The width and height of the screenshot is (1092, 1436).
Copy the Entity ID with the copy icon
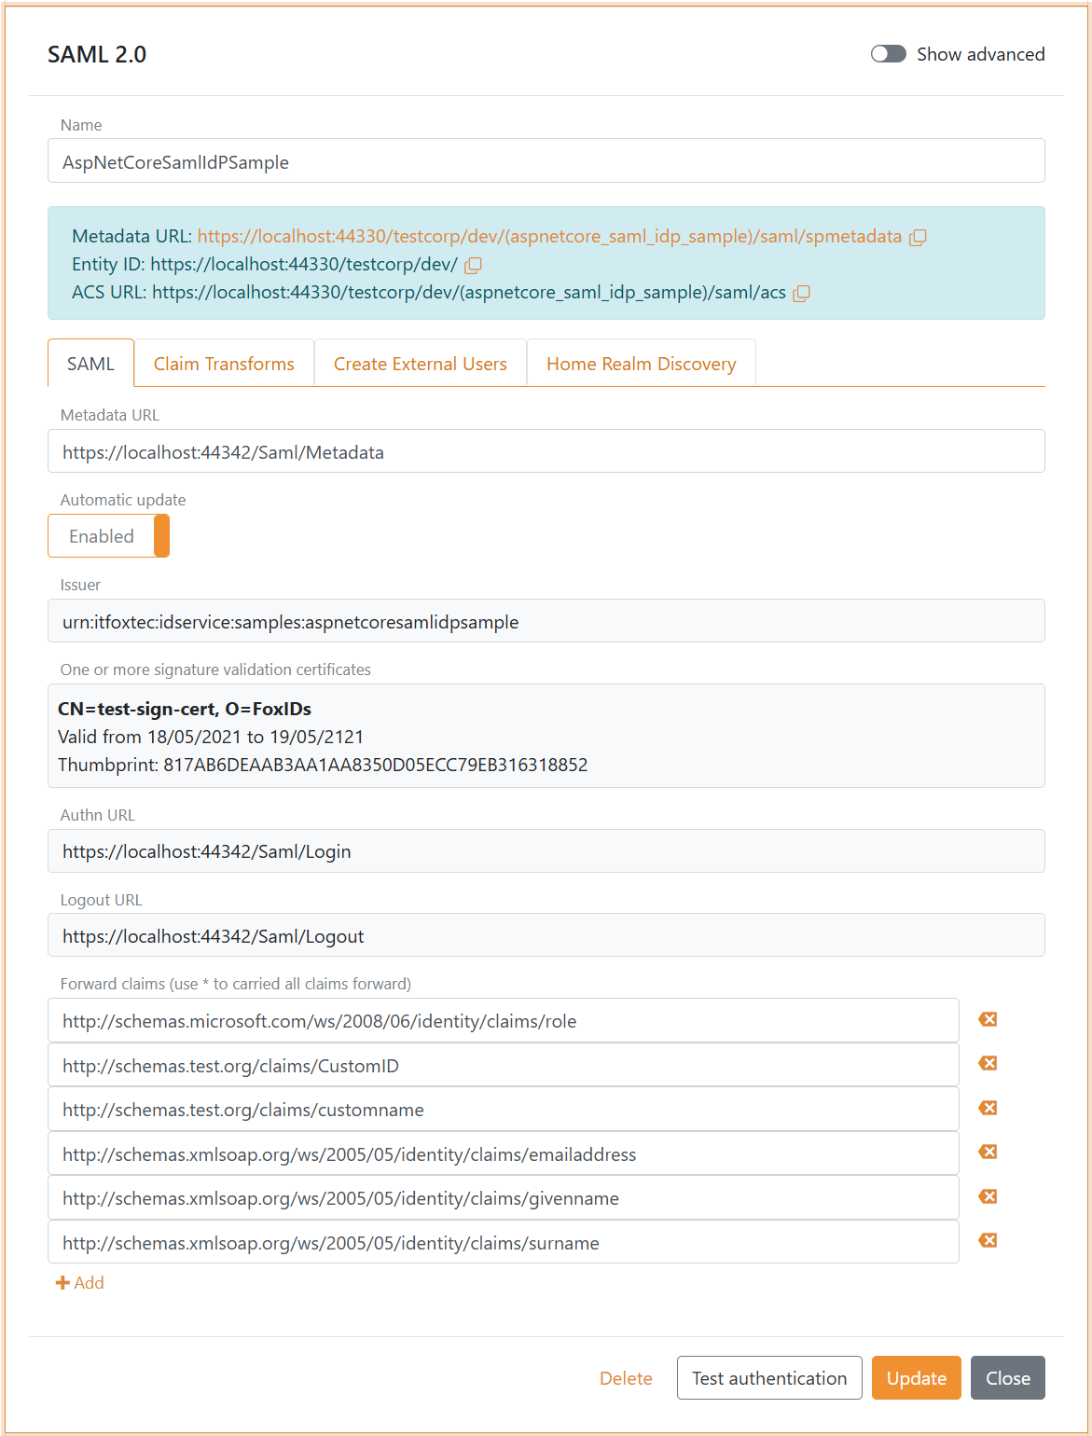coord(475,265)
